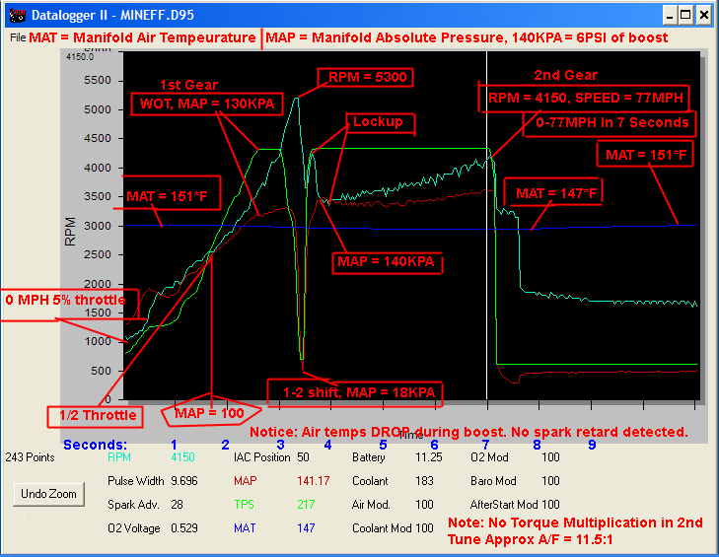The image size is (719, 557).
Task: Select the Air Mod. value 100
Action: [424, 505]
